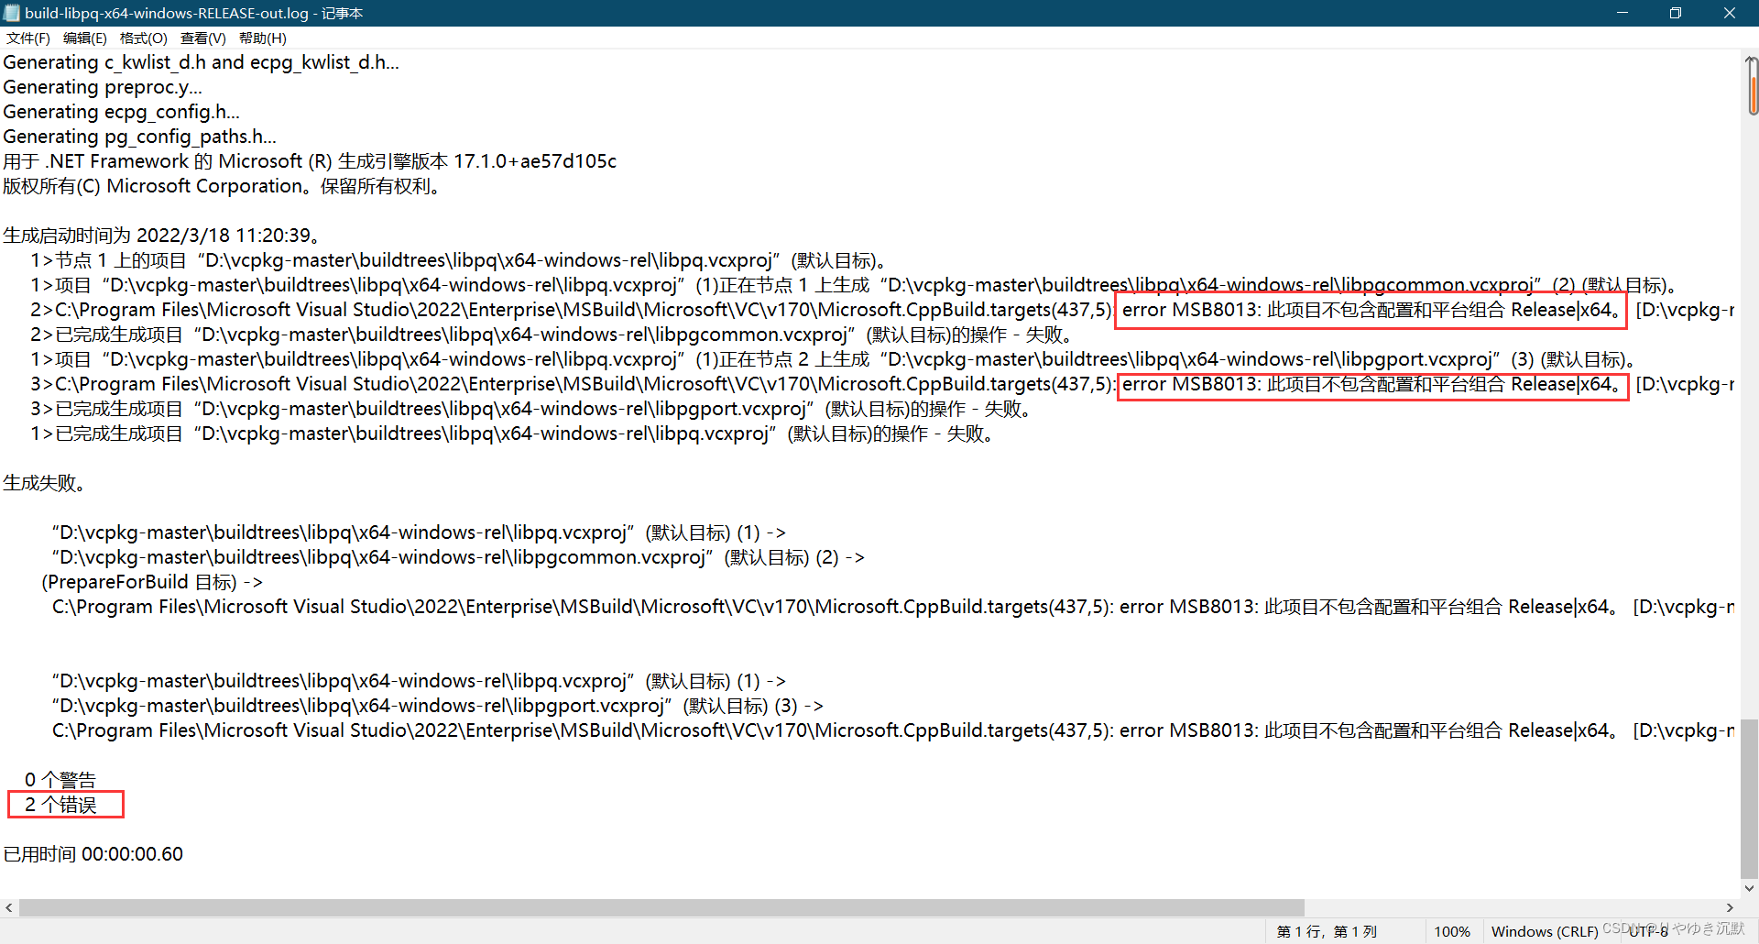Click the horizontal scrollbar right arrow

(1730, 907)
